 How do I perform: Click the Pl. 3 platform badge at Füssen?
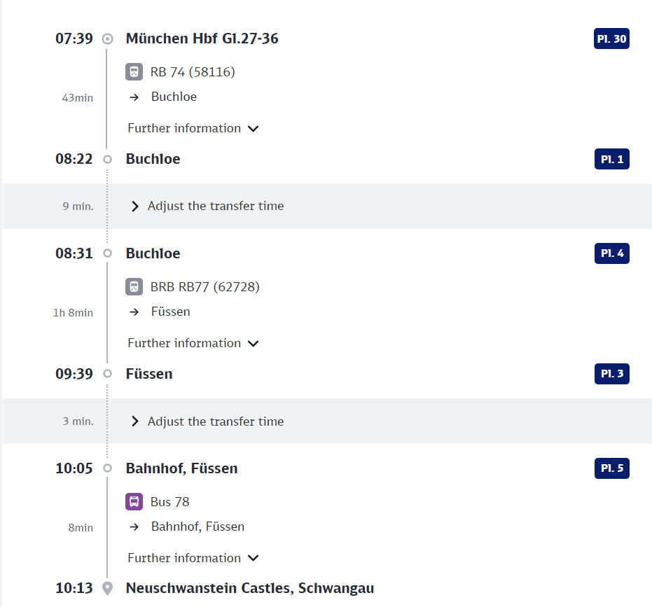point(611,374)
